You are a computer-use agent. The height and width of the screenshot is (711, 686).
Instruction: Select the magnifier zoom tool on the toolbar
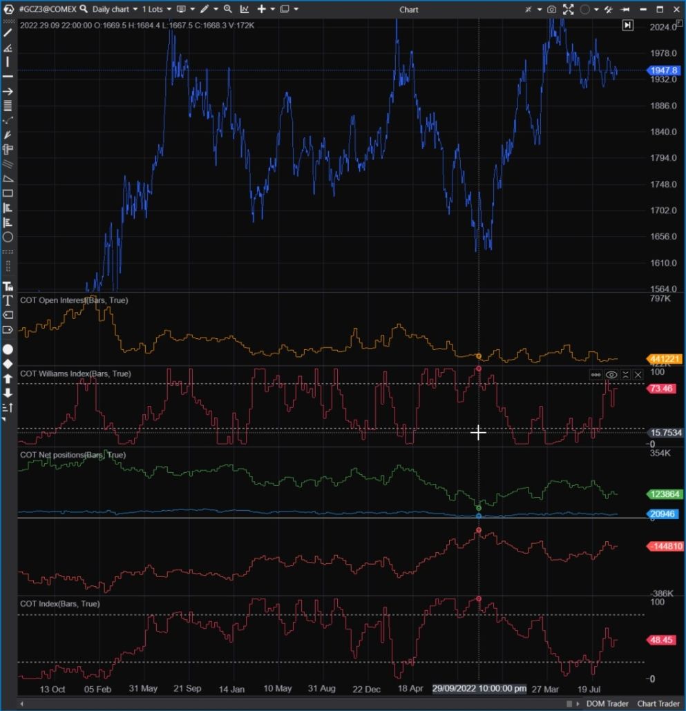coord(227,9)
